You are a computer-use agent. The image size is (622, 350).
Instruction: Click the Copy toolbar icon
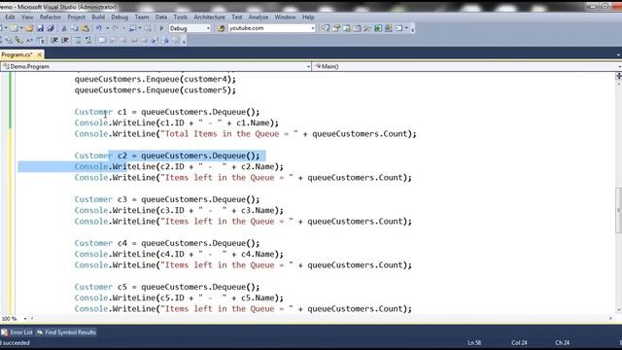(75, 28)
